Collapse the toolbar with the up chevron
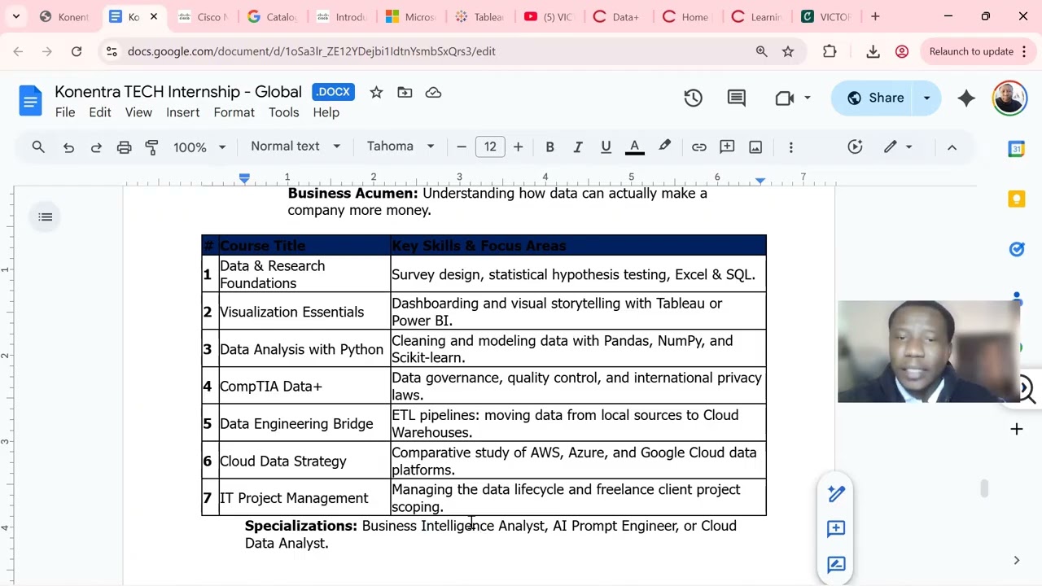 [952, 147]
